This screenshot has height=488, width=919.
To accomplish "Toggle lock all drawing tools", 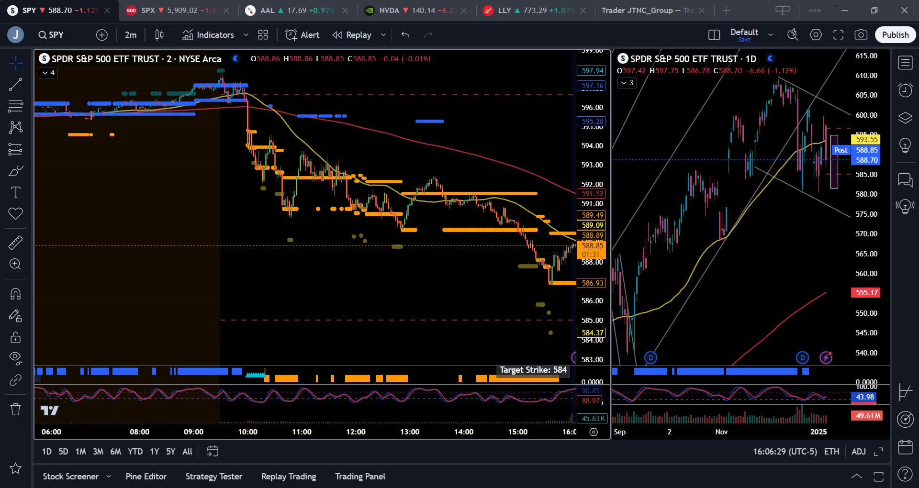I will coord(15,337).
